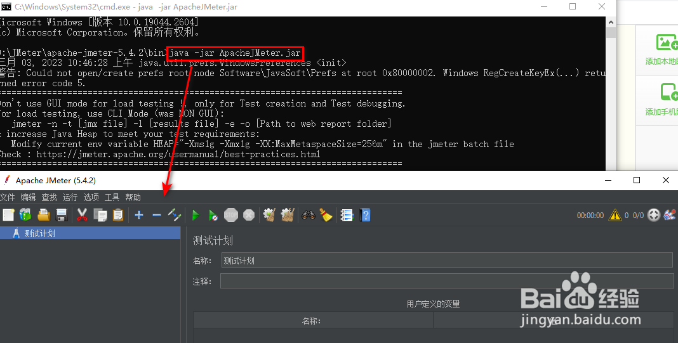The height and width of the screenshot is (343, 678).
Task: Minimize the Apache JMeter window
Action: click(608, 180)
